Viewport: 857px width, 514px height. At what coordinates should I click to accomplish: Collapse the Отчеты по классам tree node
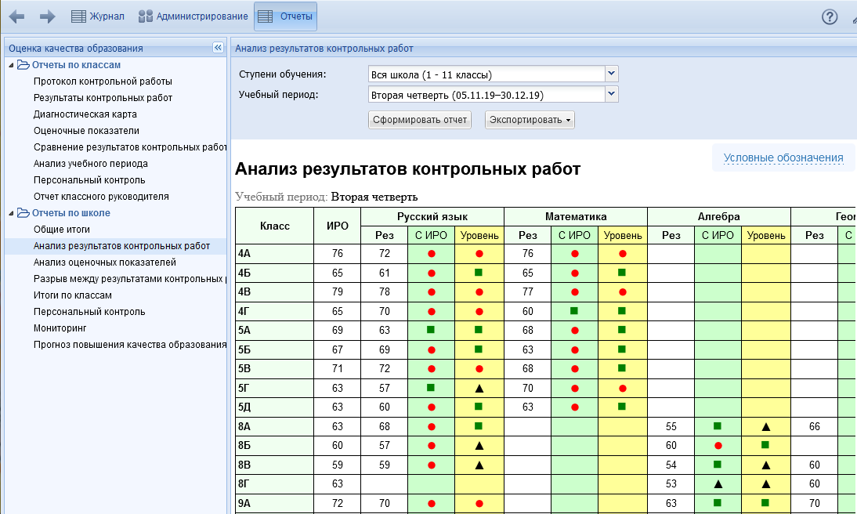[11, 65]
